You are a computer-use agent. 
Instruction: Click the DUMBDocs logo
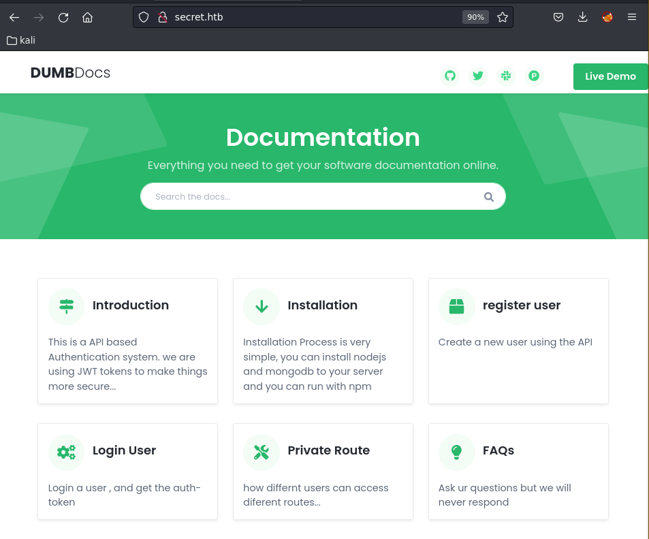70,73
